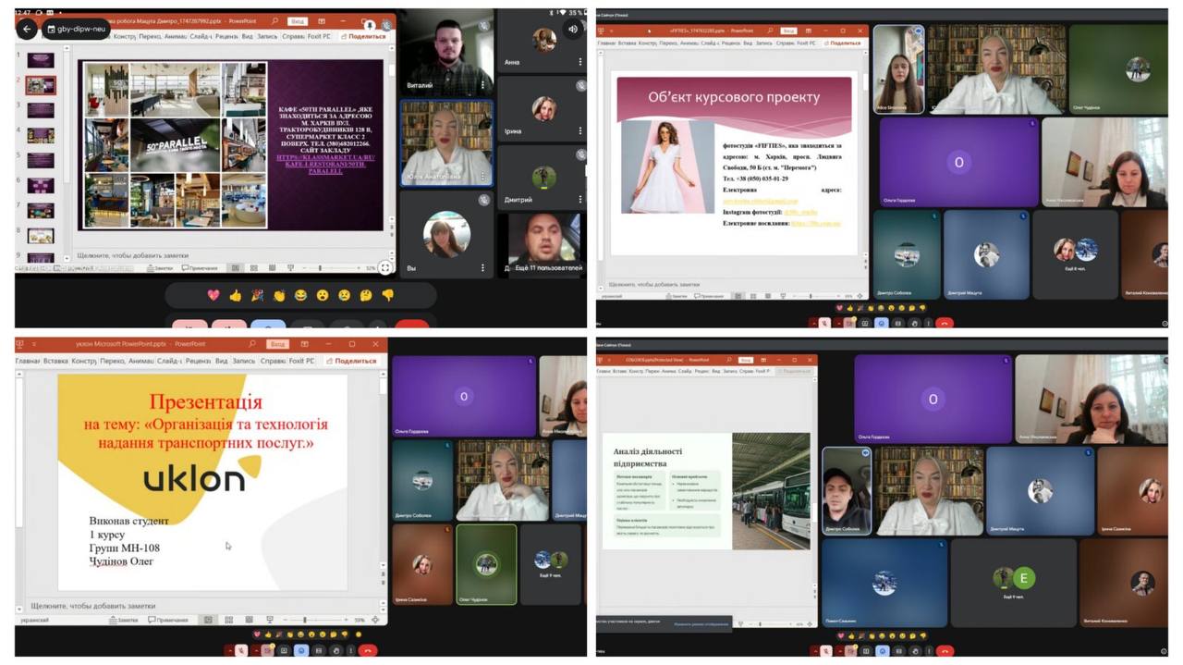The image size is (1183, 665).
Task: Open reactions button in FIFTIES meeting toolbar
Action: (x=881, y=323)
